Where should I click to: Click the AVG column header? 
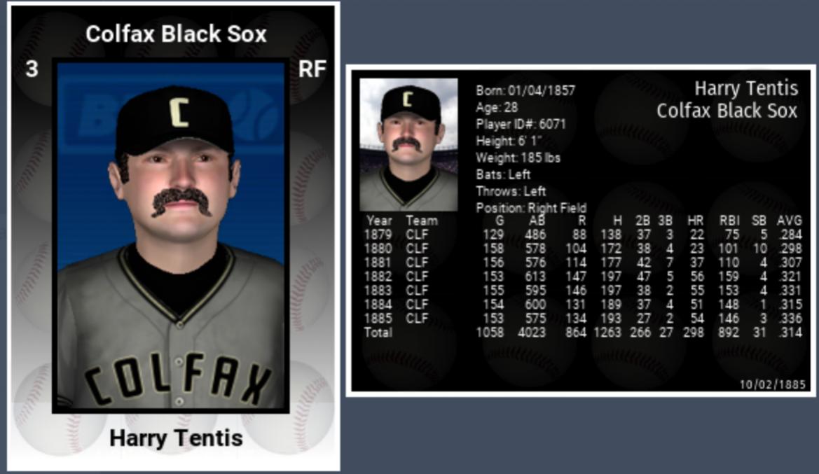(789, 221)
